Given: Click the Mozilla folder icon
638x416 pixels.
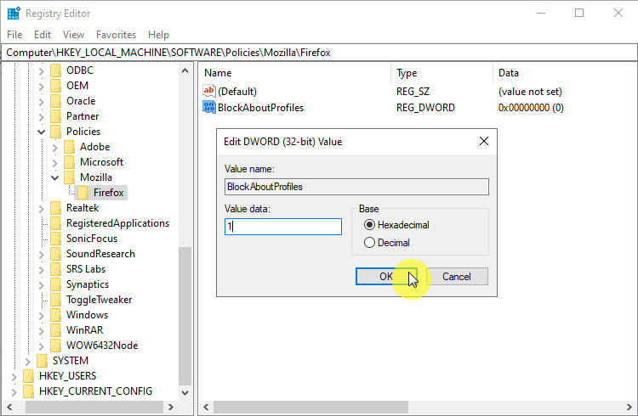Looking at the screenshot, I should pos(70,177).
